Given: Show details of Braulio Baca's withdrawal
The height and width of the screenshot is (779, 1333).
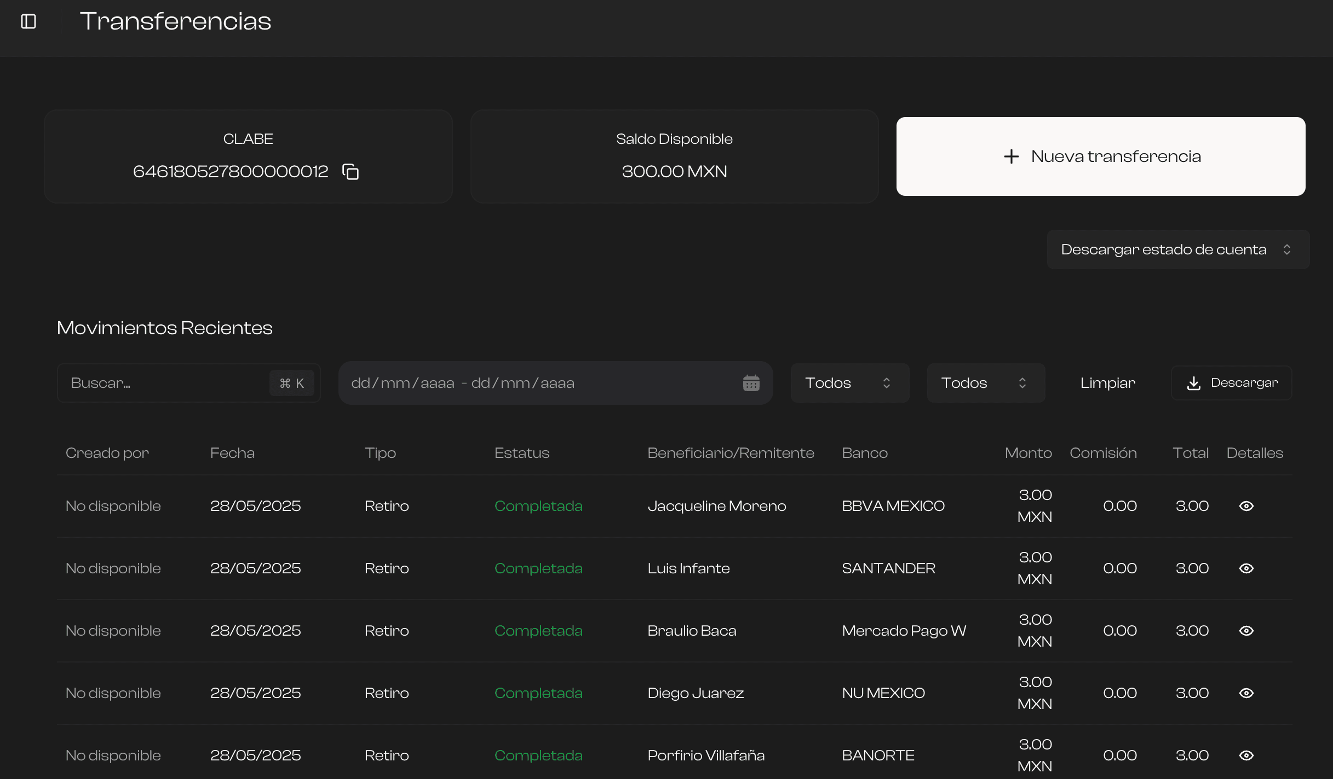Looking at the screenshot, I should pos(1245,630).
